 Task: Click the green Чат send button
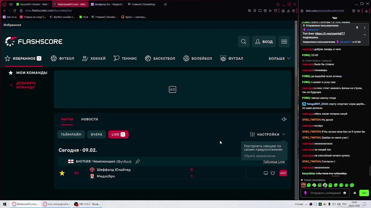pos(364,193)
